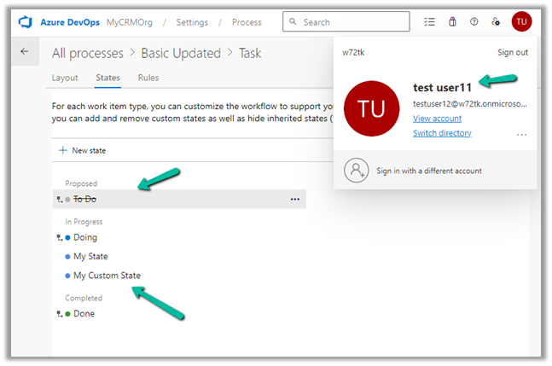Click the blue dot of My Custom State
Image resolution: width=552 pixels, height=366 pixels.
click(67, 276)
